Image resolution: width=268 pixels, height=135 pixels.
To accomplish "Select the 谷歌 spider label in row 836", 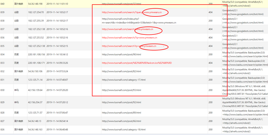I will pos(16,38).
